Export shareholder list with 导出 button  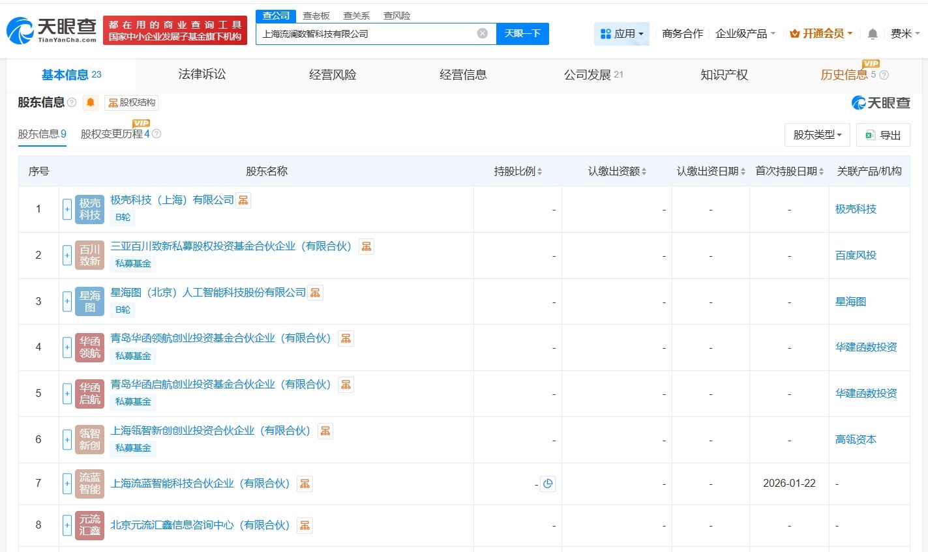pos(883,135)
